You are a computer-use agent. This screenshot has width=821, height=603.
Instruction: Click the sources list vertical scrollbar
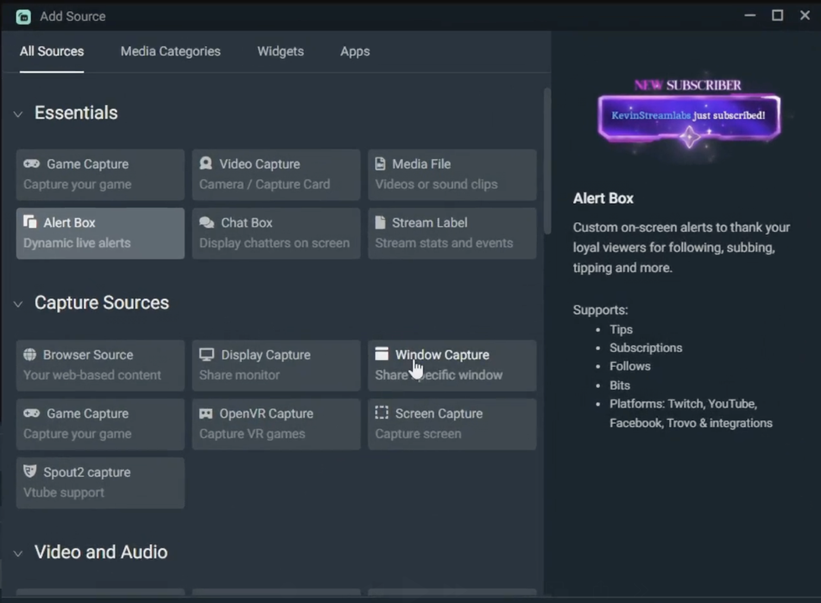pos(547,161)
